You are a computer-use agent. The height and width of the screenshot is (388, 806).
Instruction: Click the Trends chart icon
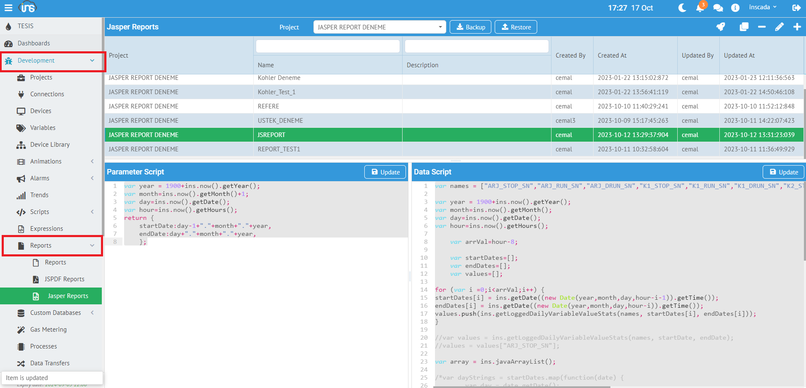(x=21, y=195)
